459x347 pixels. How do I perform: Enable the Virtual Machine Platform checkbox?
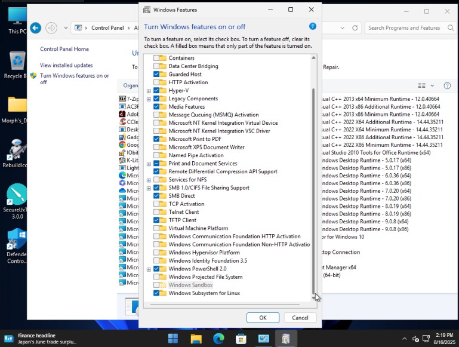156,228
